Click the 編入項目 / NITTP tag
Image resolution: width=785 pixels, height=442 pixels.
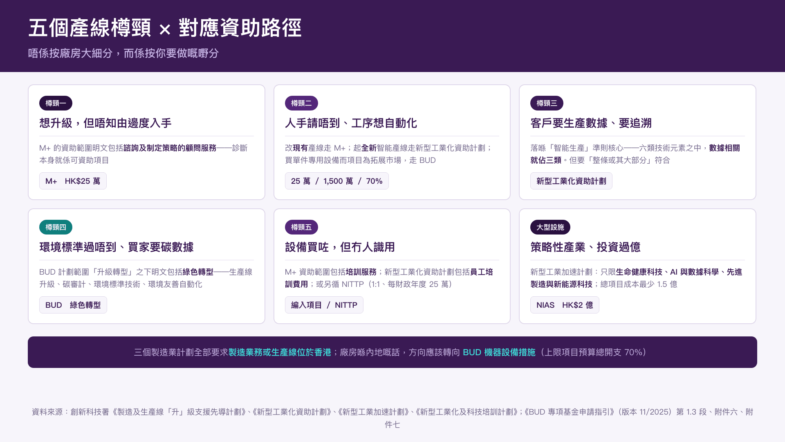tap(324, 305)
